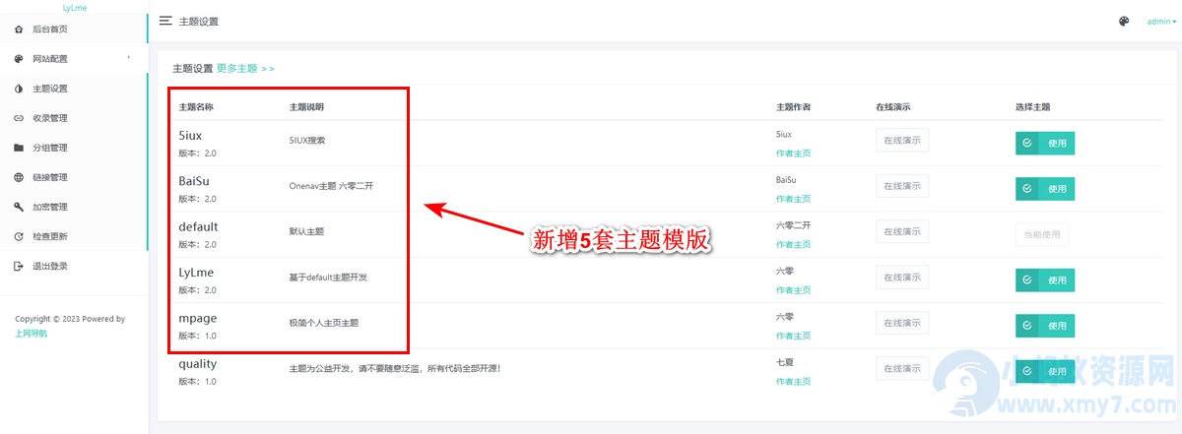Open 作者主页 link for default theme
Image resolution: width=1182 pixels, height=434 pixels.
point(793,244)
